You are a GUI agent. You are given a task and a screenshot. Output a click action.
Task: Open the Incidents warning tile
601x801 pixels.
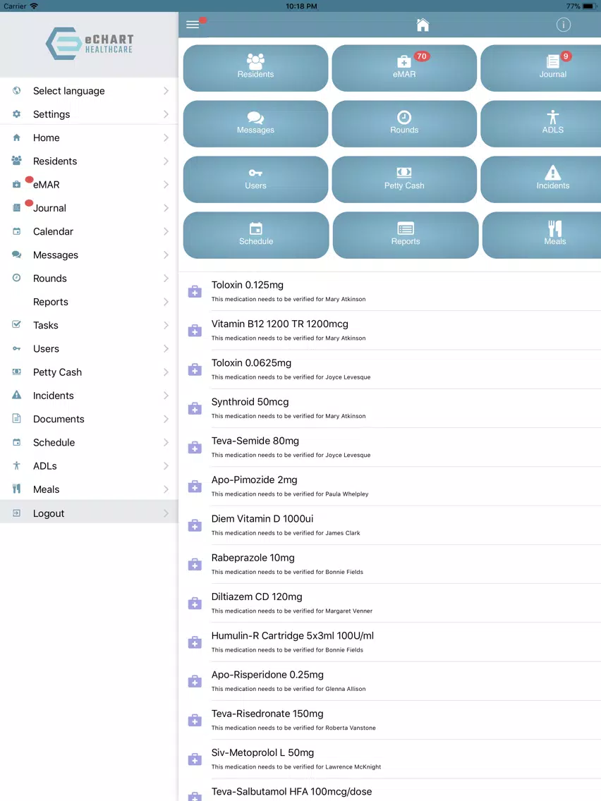click(542, 179)
